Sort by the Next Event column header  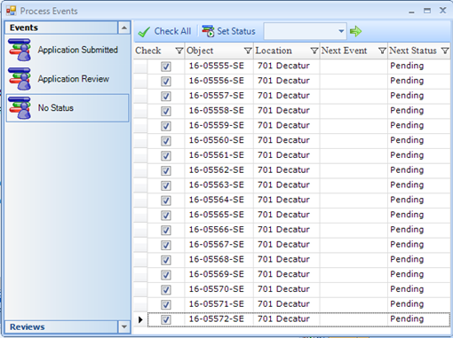(344, 51)
